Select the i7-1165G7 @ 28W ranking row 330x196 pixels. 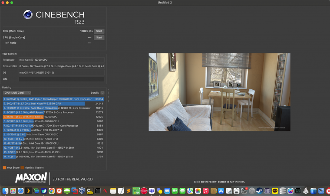pyautogui.click(x=53, y=148)
